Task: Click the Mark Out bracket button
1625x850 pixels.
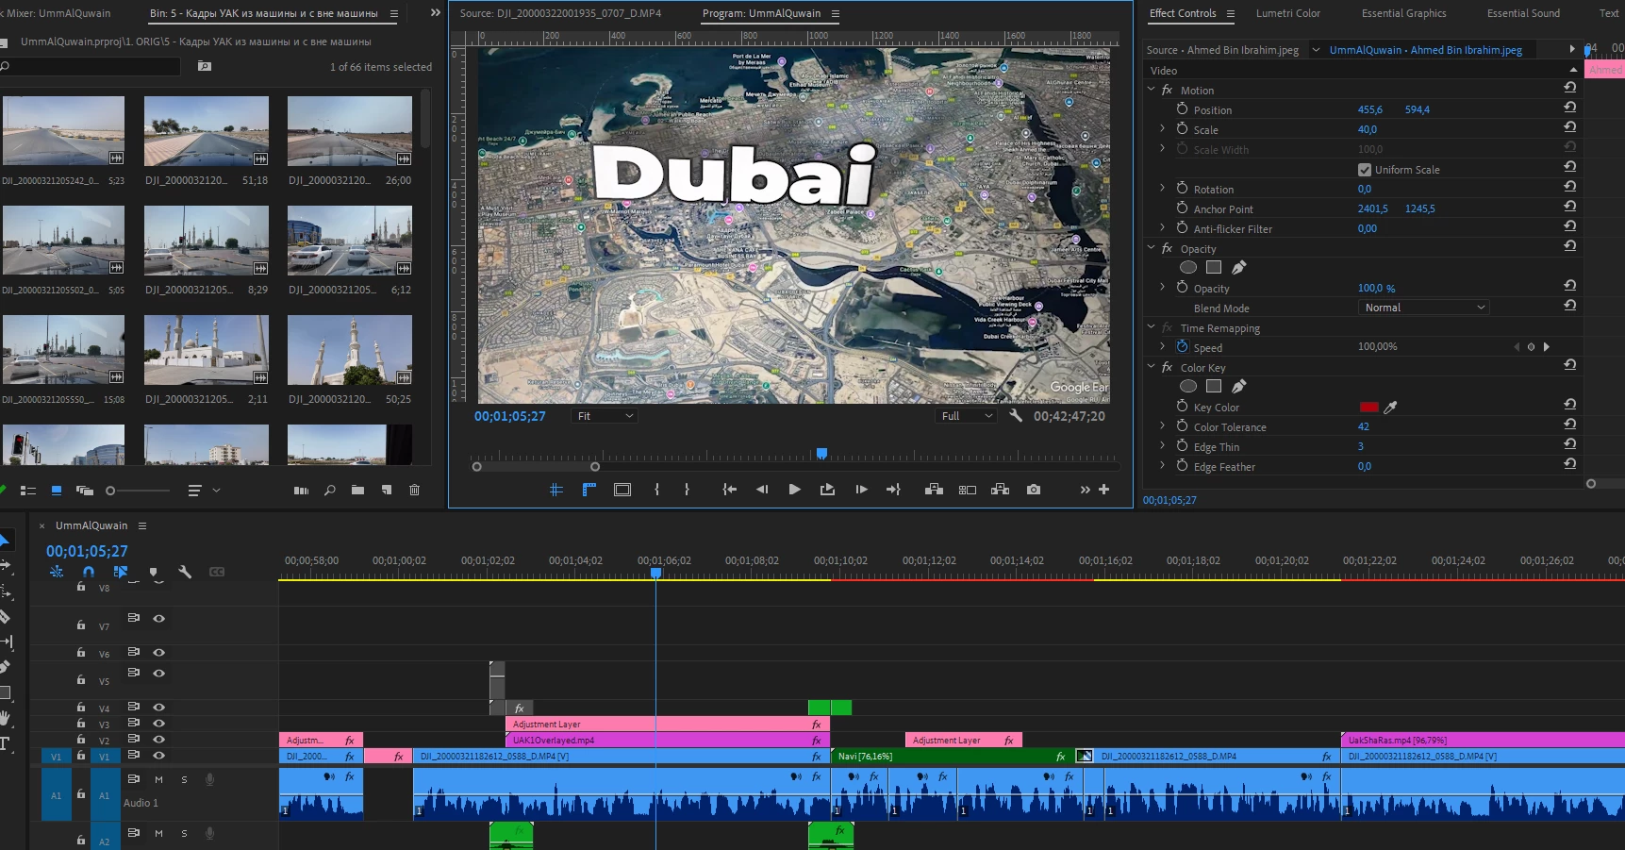Action: point(687,490)
